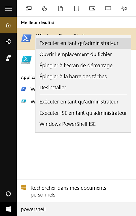Click the orange Windows logo beside Rechercher

click(23, 187)
